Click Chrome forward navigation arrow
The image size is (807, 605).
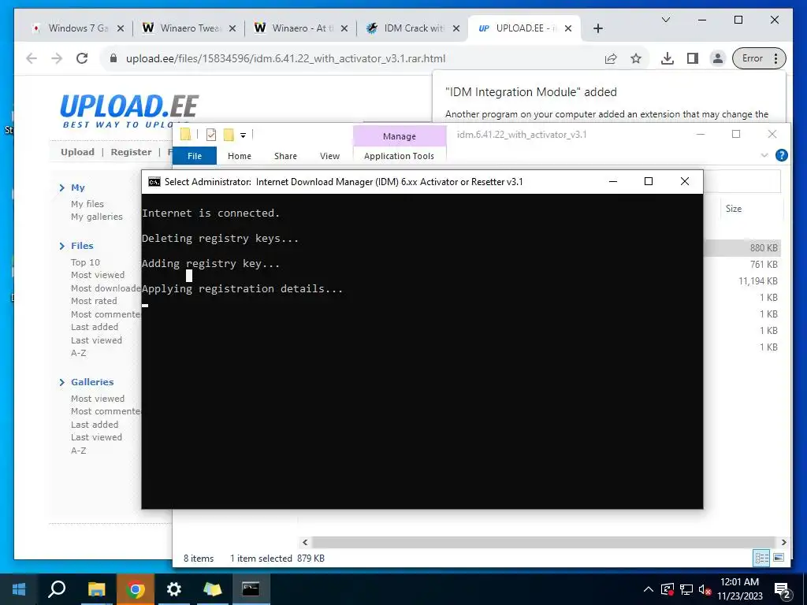(57, 58)
